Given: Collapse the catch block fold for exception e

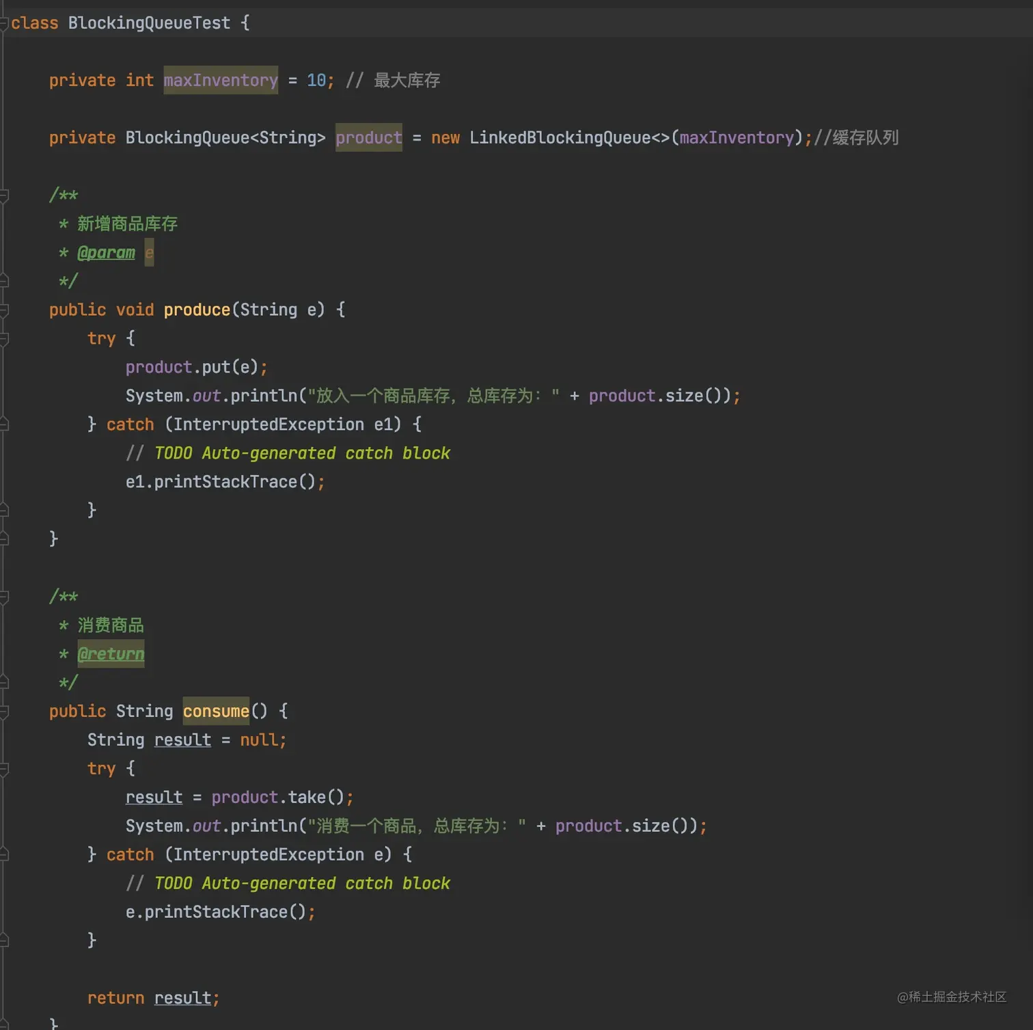Looking at the screenshot, I should point(3,855).
